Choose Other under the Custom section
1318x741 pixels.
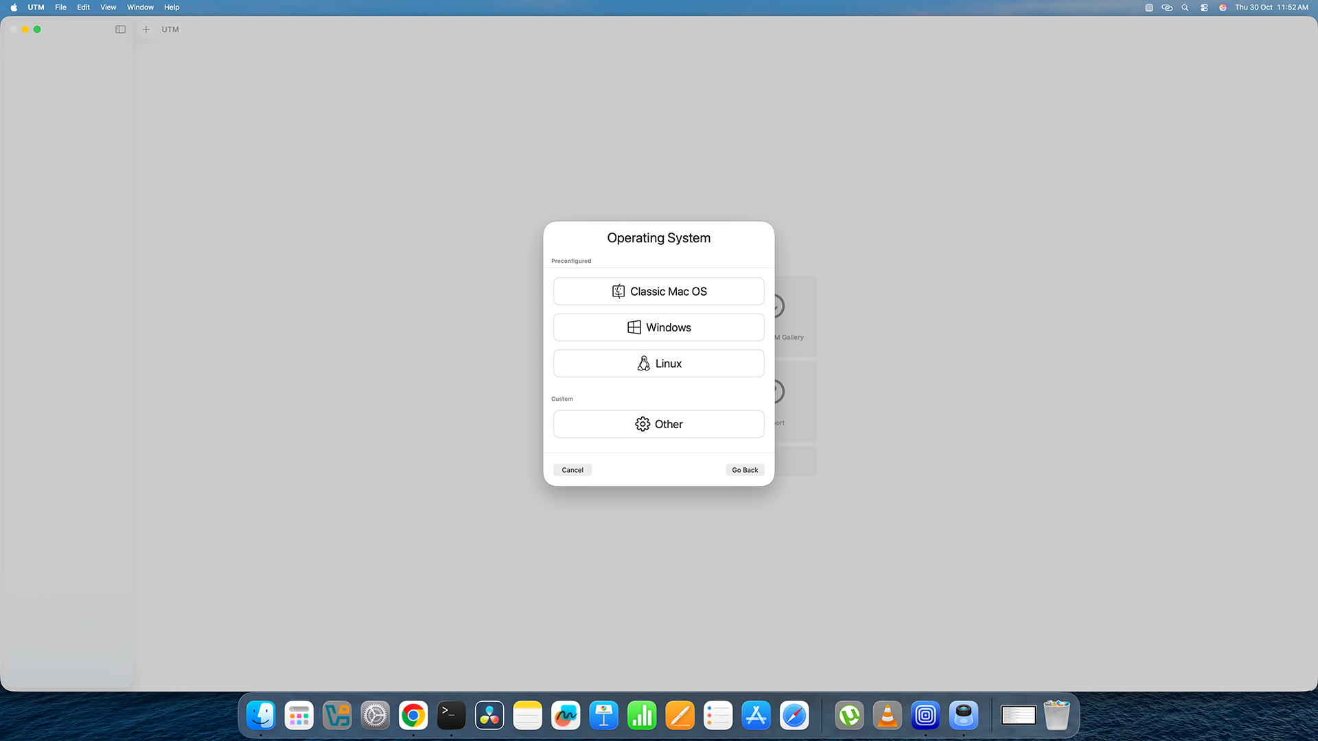click(x=658, y=423)
